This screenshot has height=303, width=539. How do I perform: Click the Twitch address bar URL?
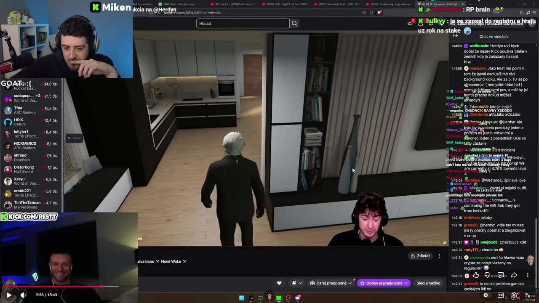point(193,13)
